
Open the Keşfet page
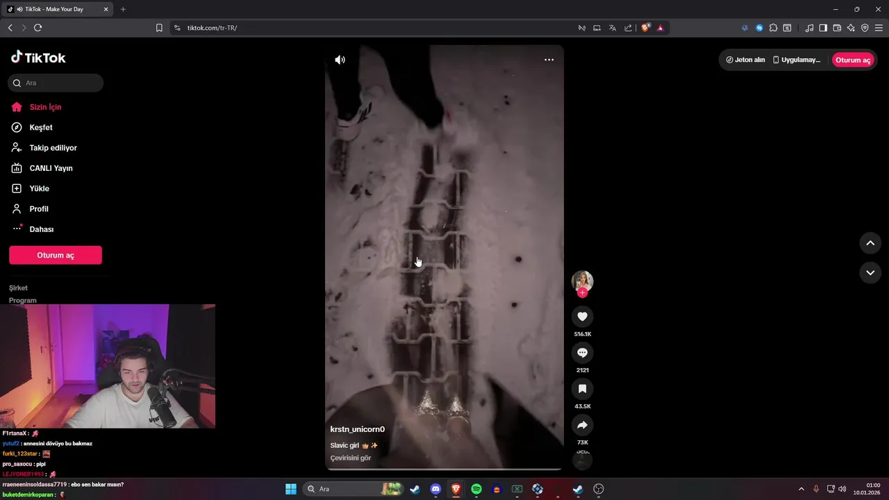tap(41, 127)
